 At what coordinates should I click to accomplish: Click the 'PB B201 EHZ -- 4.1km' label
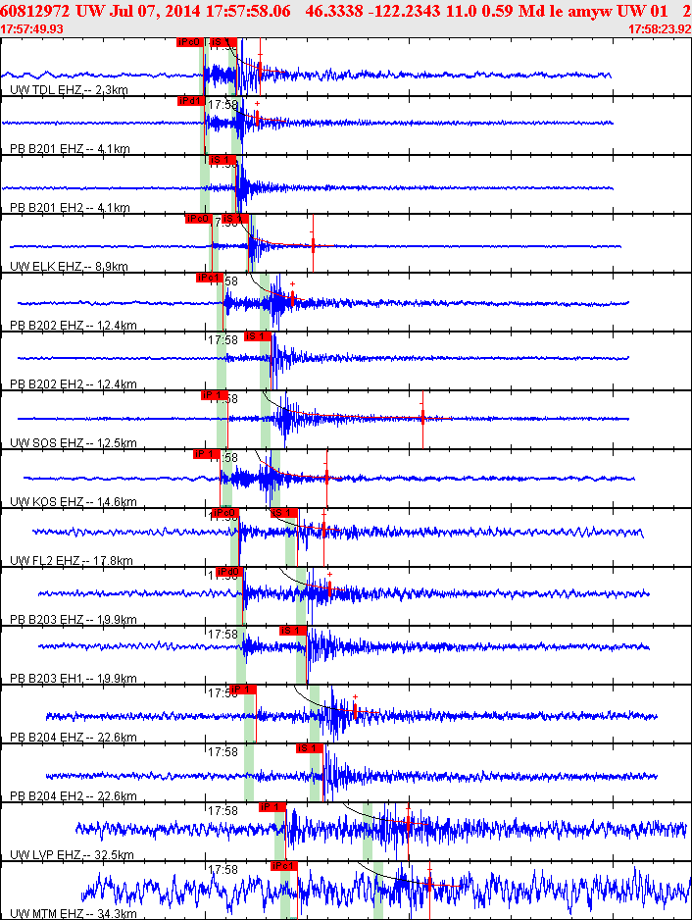[x=70, y=149]
